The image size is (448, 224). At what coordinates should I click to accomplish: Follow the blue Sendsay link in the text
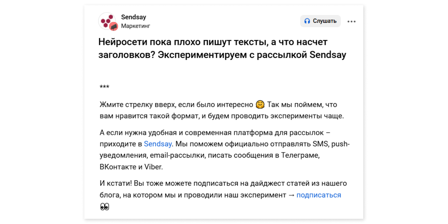click(158, 144)
